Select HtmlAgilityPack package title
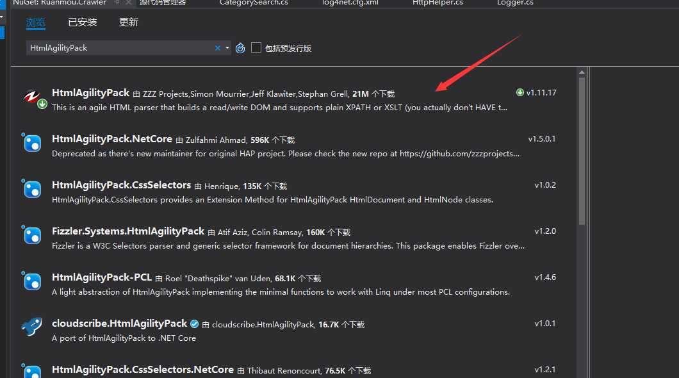679x378 pixels. point(90,93)
